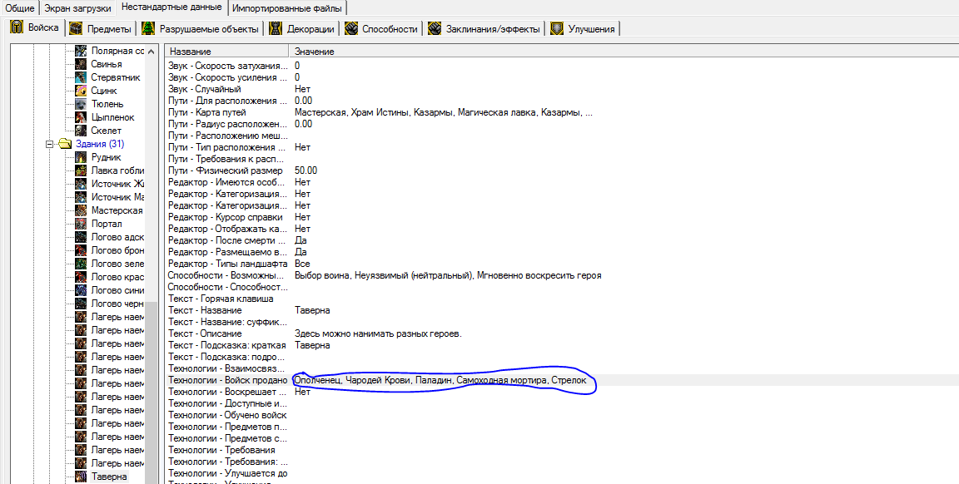
Task: Select the Редактор - Курсор справки row
Action: (x=562, y=217)
